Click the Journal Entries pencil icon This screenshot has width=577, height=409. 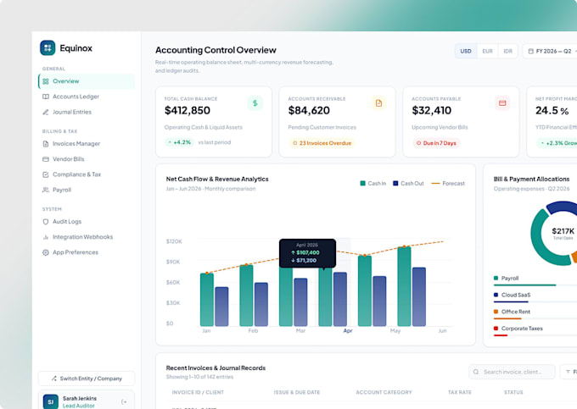click(x=46, y=112)
